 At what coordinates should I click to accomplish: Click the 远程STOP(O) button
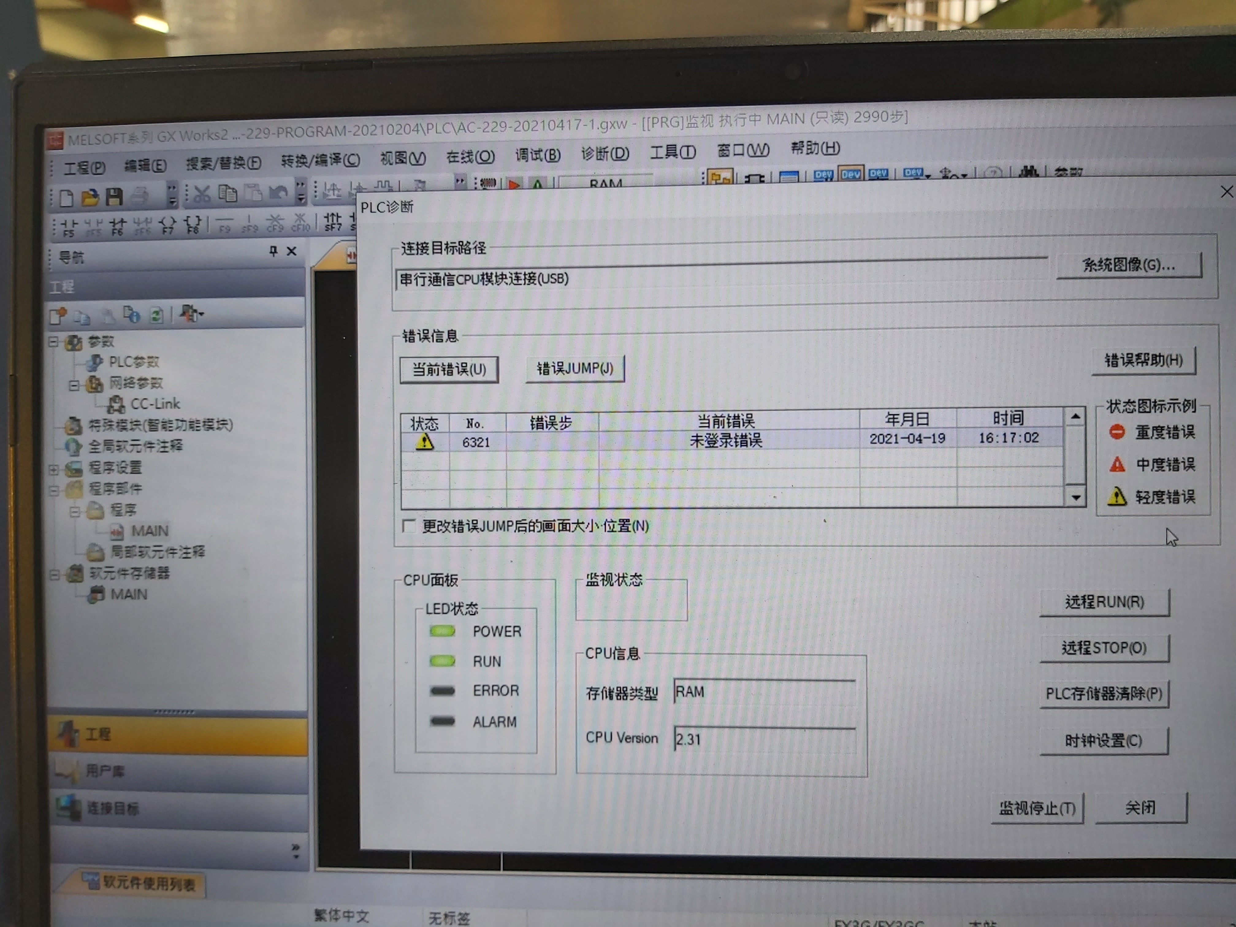point(1104,648)
